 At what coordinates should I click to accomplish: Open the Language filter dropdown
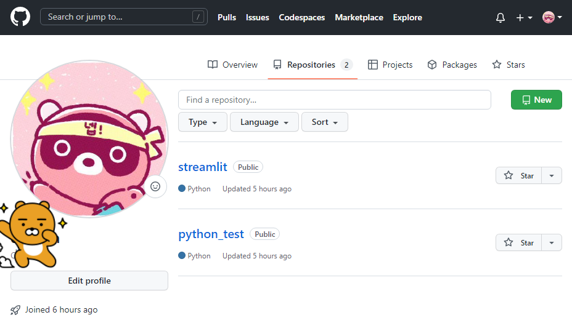click(x=264, y=122)
